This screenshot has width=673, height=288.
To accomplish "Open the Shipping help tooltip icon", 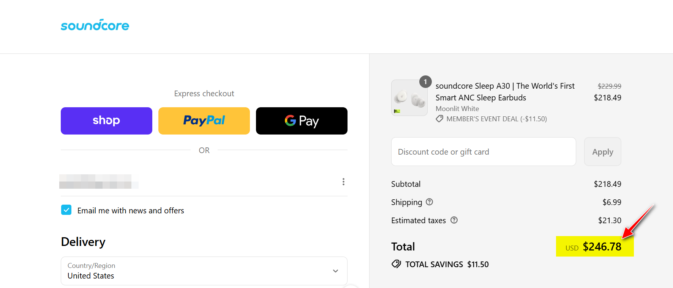I will (430, 202).
